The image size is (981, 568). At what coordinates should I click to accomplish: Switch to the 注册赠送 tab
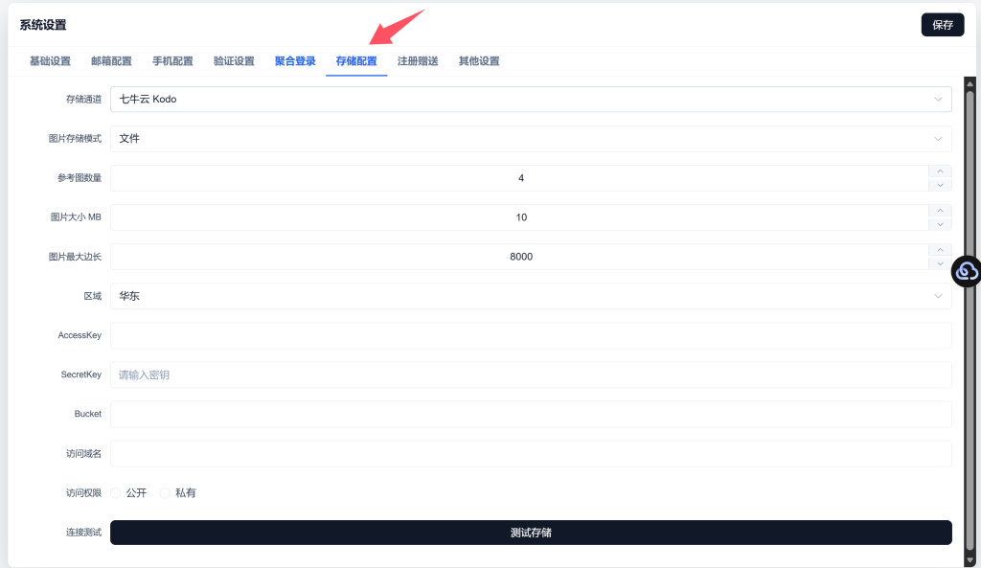tap(418, 61)
